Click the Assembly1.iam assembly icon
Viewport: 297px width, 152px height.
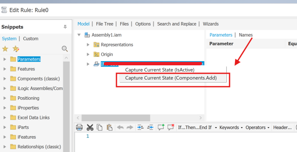[87, 35]
